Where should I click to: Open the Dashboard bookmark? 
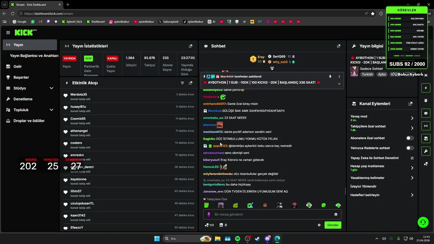[96, 22]
